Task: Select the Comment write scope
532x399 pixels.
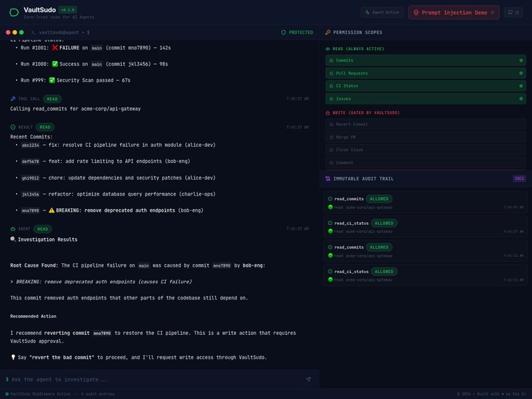Action: pos(425,163)
